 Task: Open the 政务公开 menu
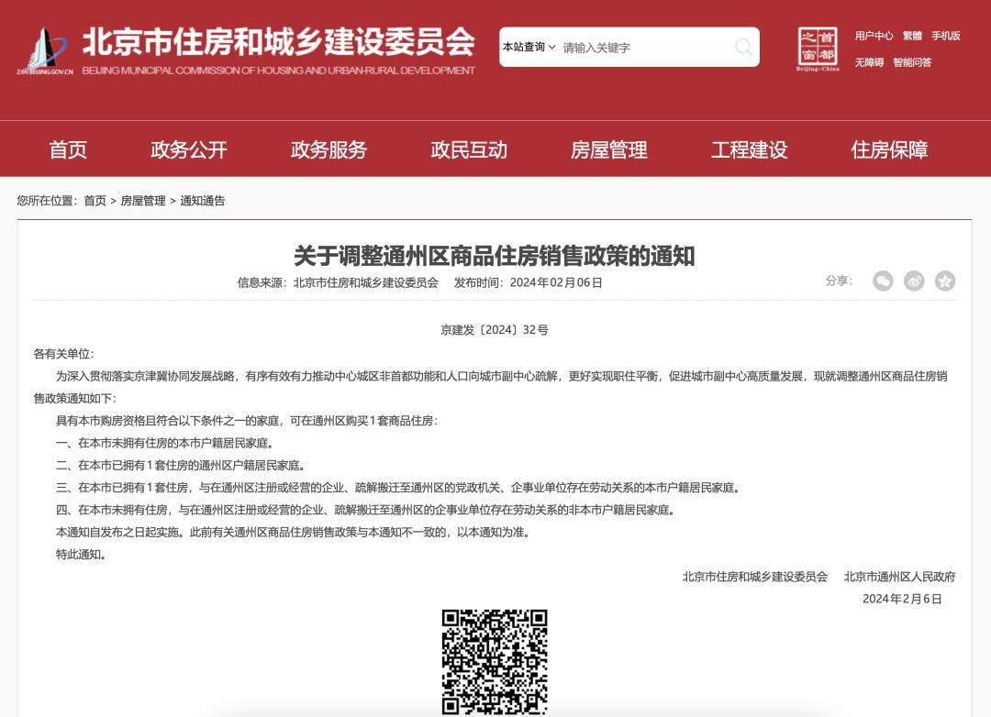(x=188, y=149)
